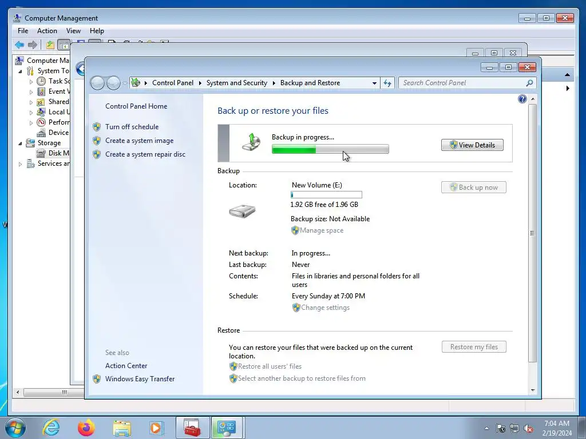586x439 pixels.
Task: Click the backup drive icon in progress panel
Action: pos(251,142)
